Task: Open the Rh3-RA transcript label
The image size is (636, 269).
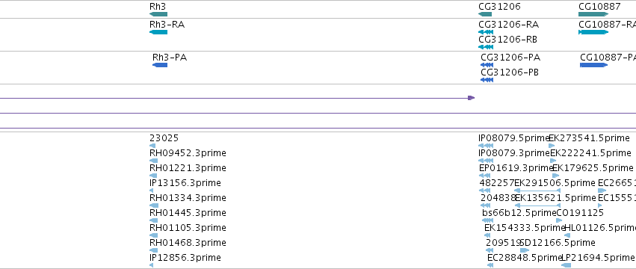Action: (x=167, y=25)
